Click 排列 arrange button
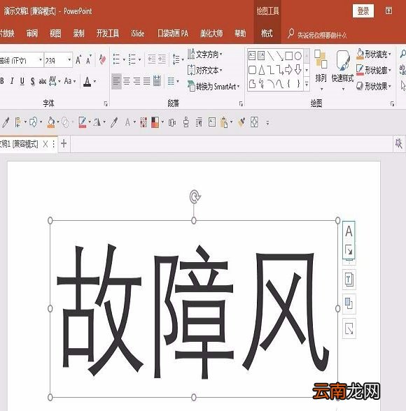The width and height of the screenshot is (406, 411). click(x=321, y=70)
